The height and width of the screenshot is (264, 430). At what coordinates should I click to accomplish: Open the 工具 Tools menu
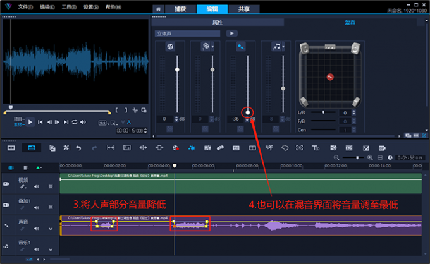[x=69, y=7]
